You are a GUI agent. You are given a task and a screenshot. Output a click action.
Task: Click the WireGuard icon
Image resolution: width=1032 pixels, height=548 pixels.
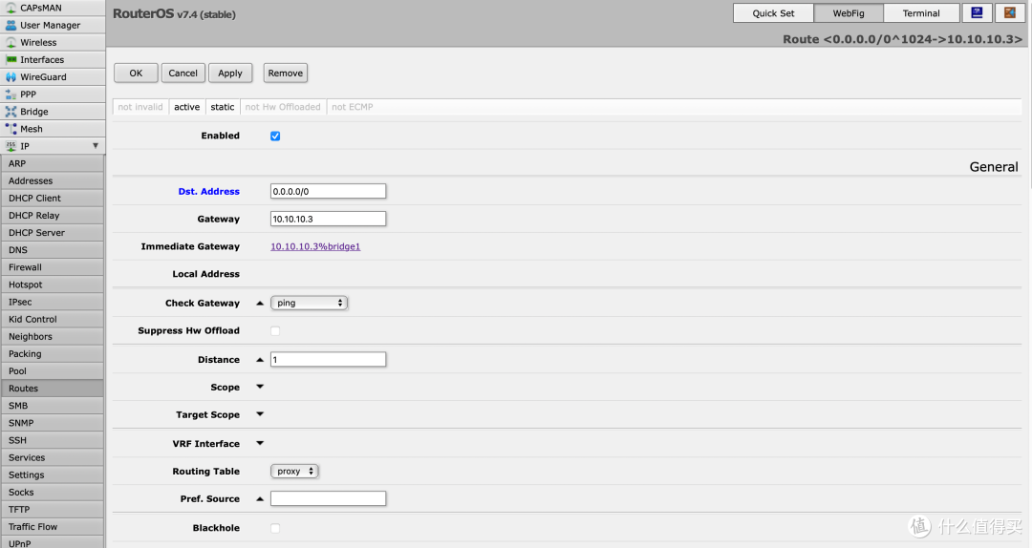(x=11, y=77)
